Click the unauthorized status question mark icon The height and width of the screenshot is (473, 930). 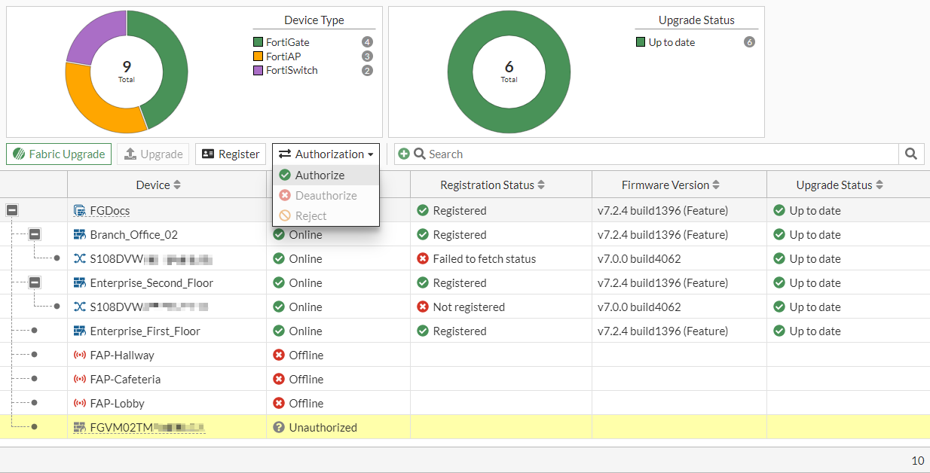279,428
